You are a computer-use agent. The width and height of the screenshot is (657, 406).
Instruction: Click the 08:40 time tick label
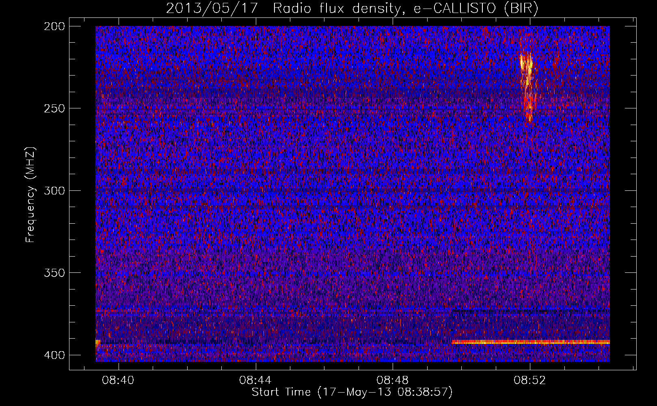(x=118, y=380)
